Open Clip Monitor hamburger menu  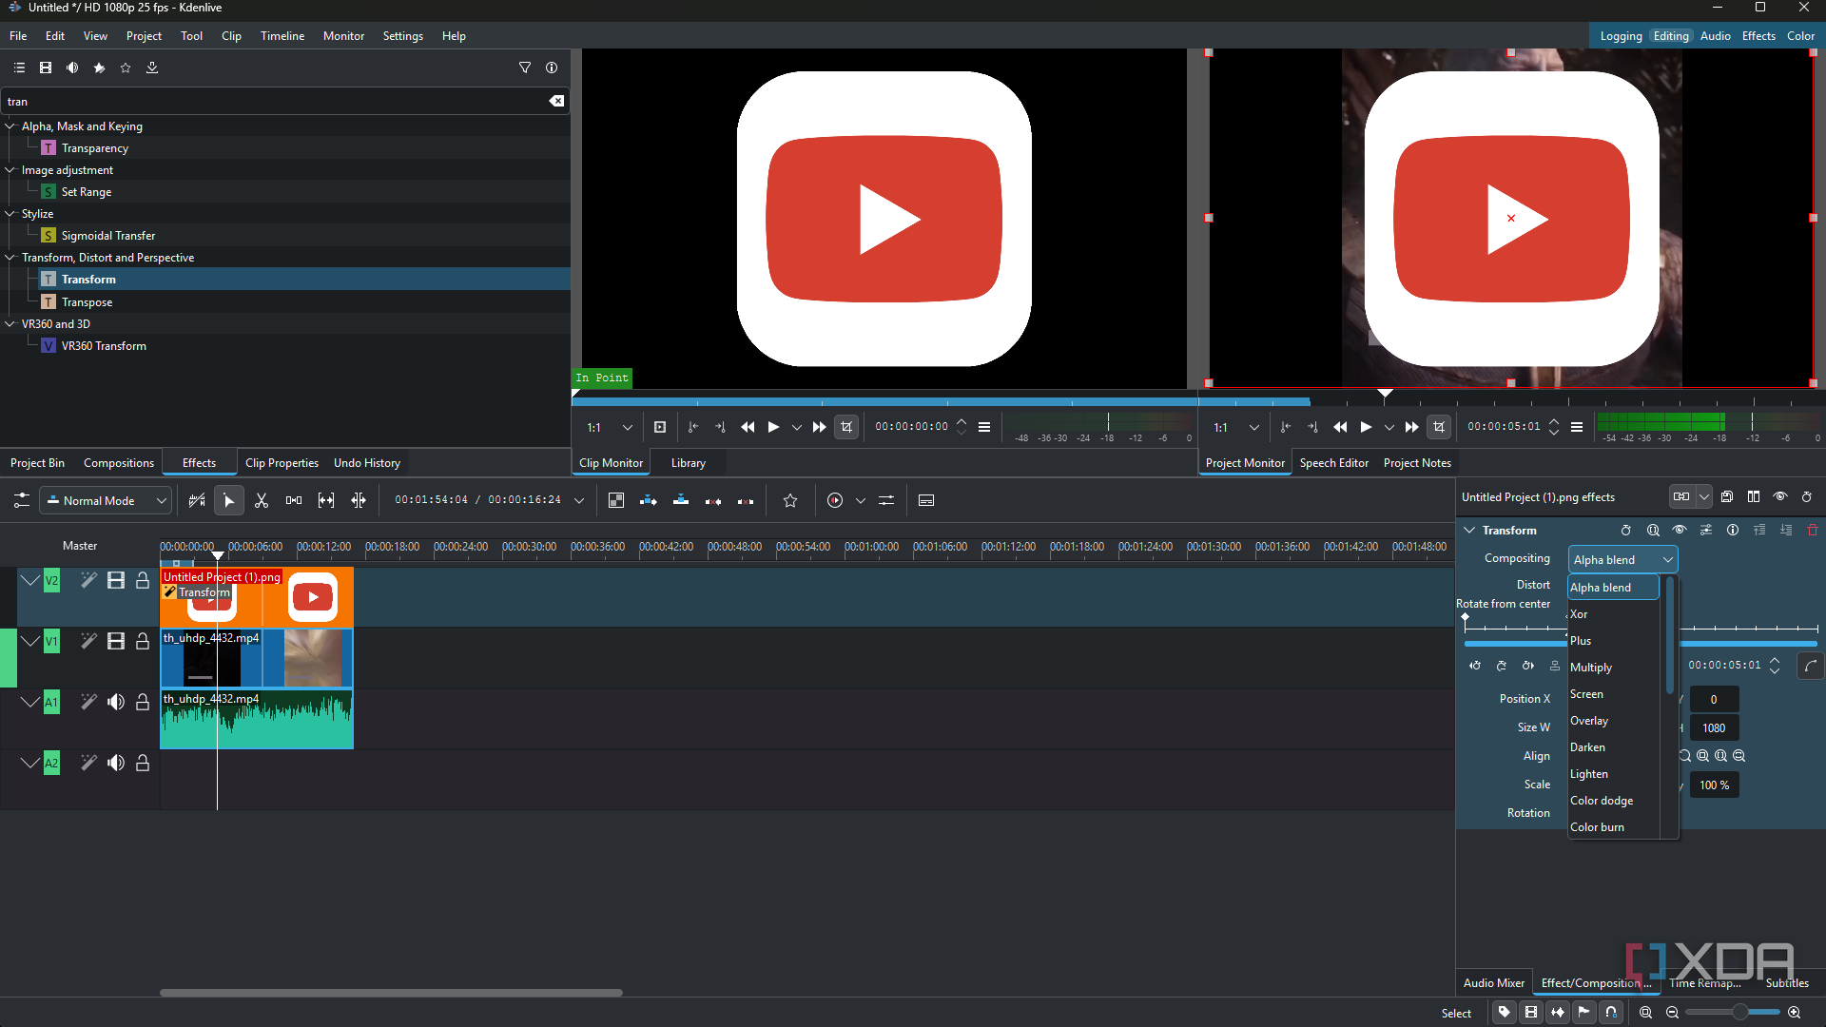984,427
